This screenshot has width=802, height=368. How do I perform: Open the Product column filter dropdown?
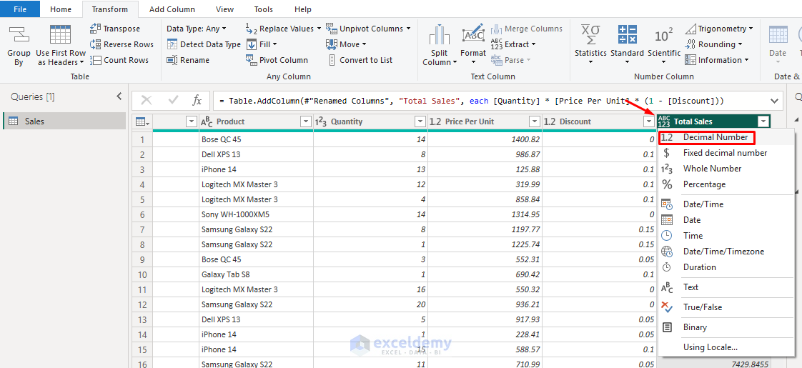coord(306,121)
